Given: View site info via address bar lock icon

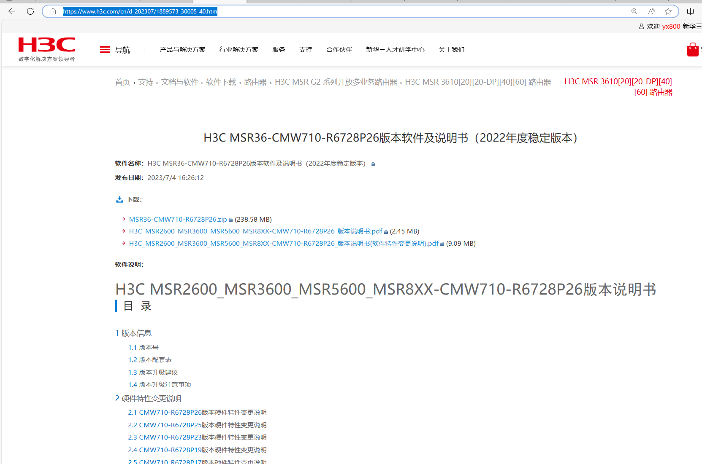Looking at the screenshot, I should (53, 11).
